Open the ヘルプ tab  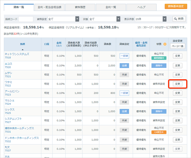tap(141, 7)
